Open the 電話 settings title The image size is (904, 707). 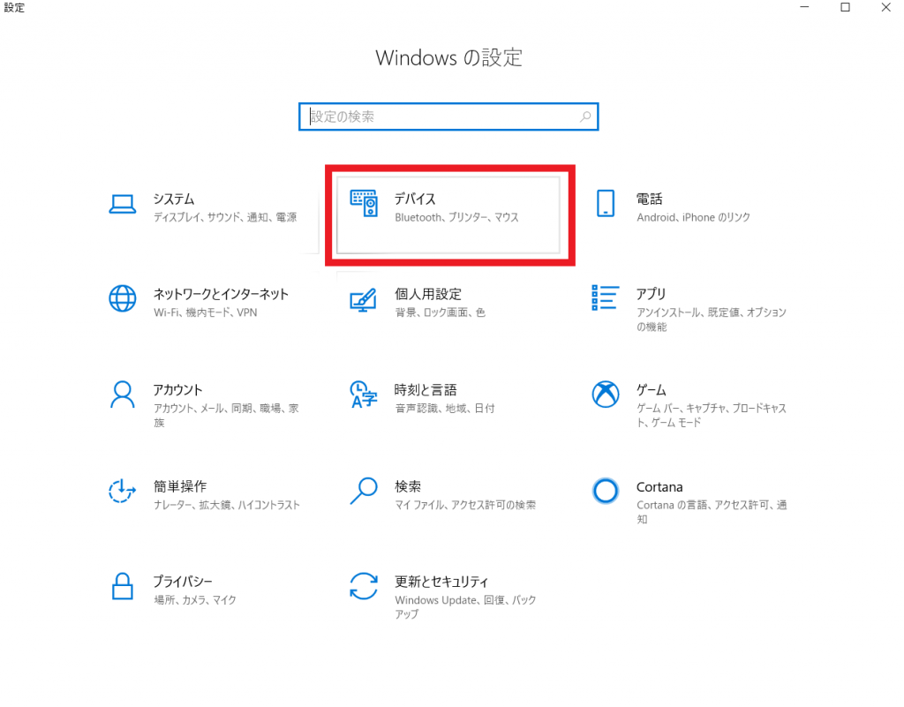[x=649, y=199]
